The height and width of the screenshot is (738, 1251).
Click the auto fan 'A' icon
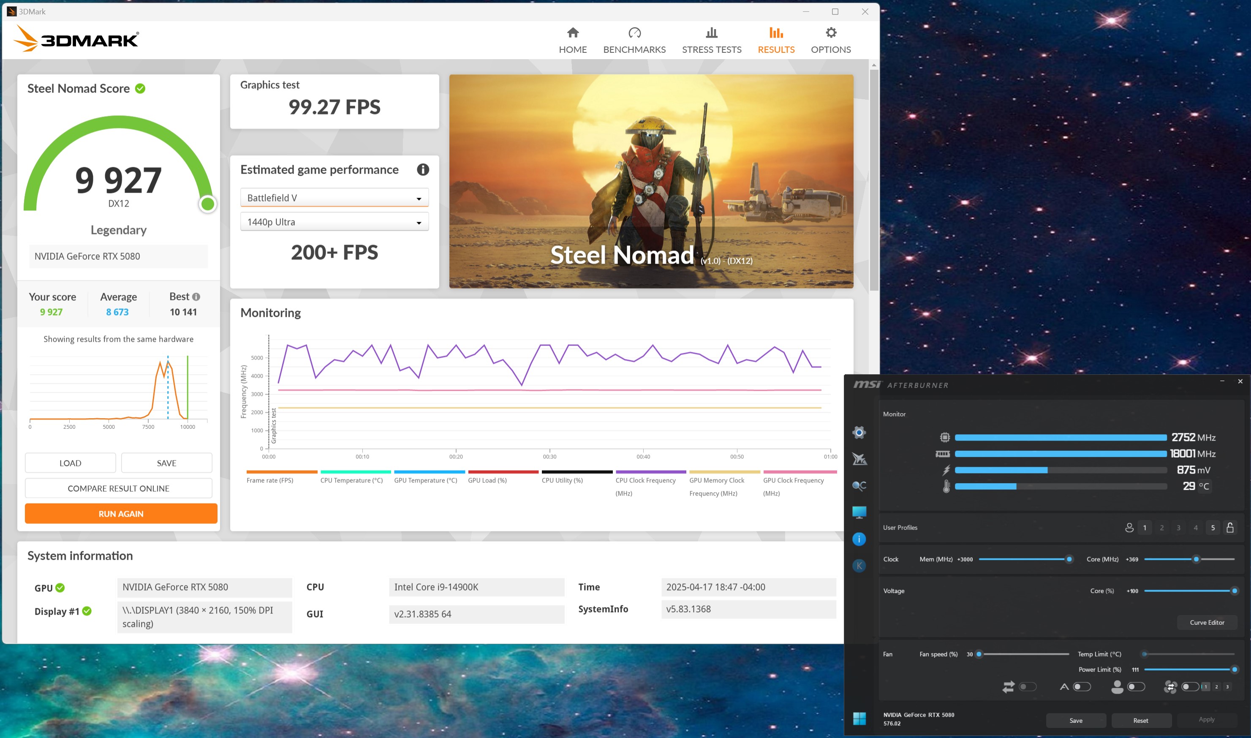point(1064,687)
